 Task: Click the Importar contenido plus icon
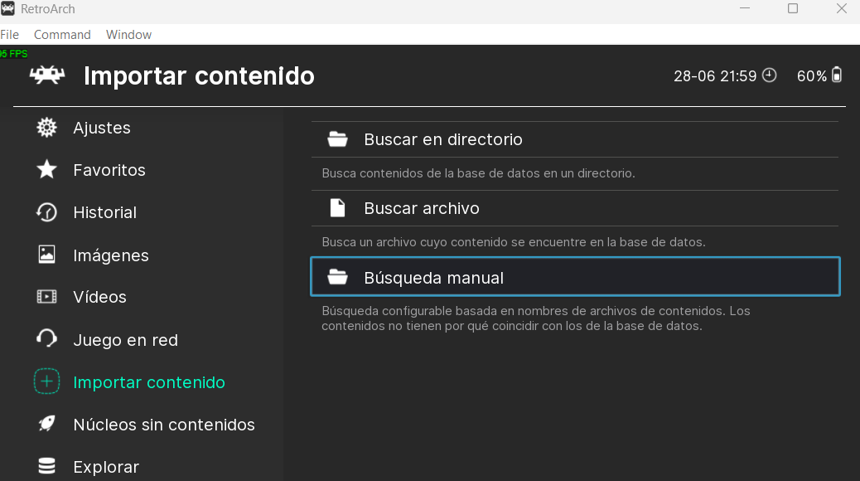(x=46, y=381)
